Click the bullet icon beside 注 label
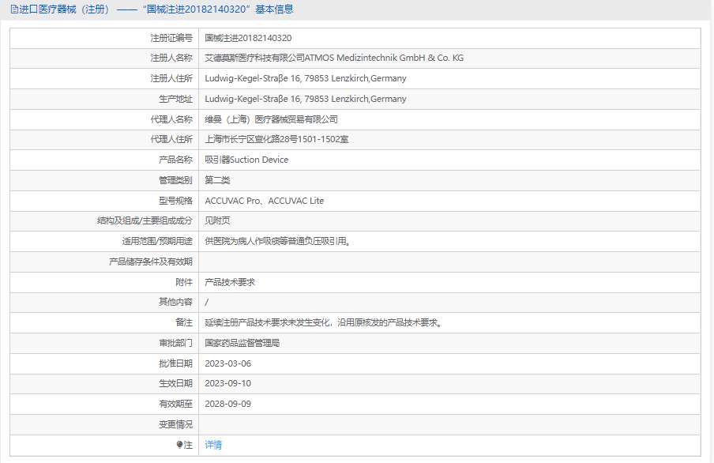This screenshot has width=714, height=463. tap(179, 445)
